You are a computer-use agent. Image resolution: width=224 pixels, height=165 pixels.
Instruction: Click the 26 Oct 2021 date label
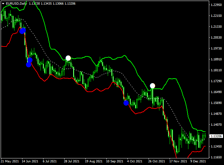[156, 161]
